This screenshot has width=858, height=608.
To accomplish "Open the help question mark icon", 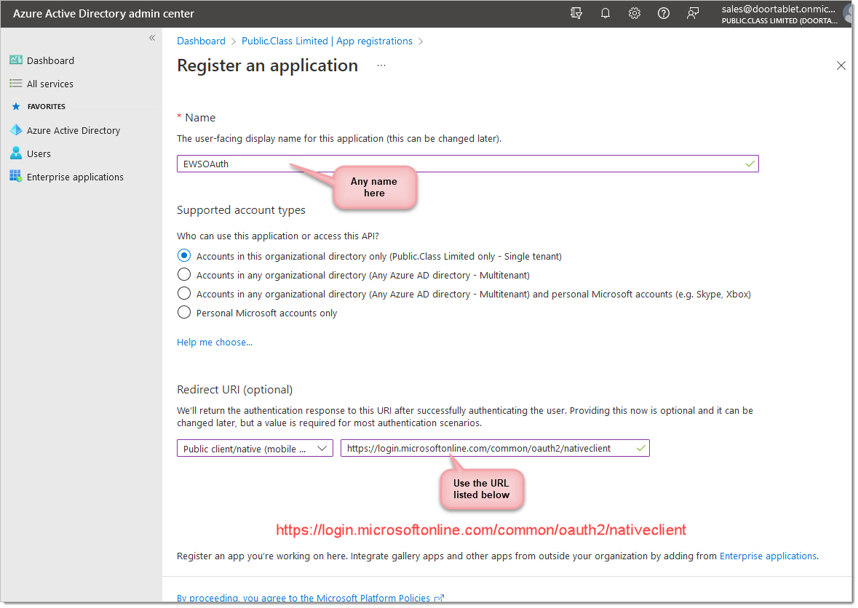I will point(663,13).
